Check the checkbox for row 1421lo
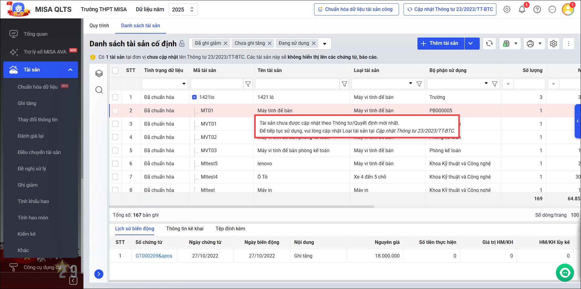The image size is (581, 289). 115,97
